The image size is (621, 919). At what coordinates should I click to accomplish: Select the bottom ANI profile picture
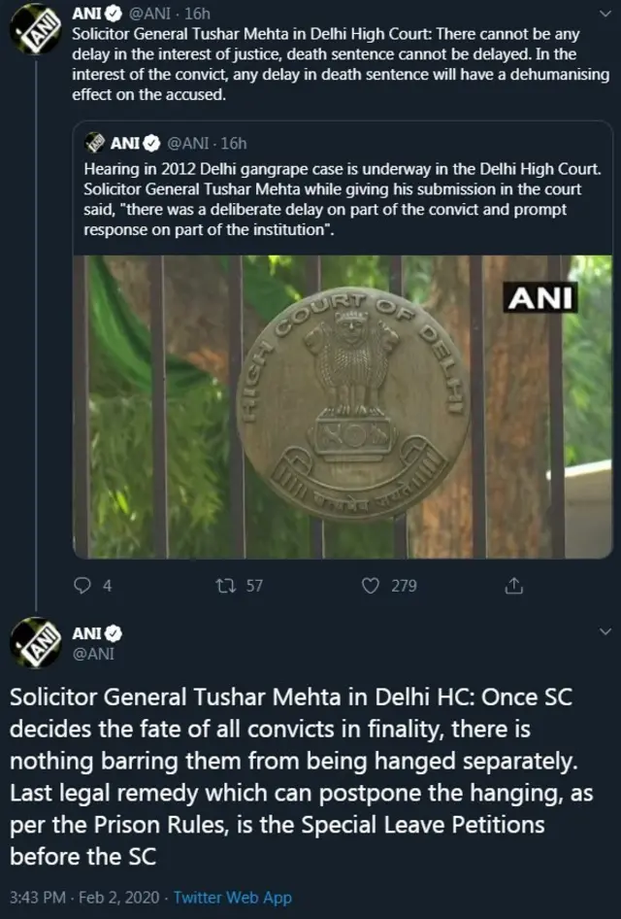37,638
